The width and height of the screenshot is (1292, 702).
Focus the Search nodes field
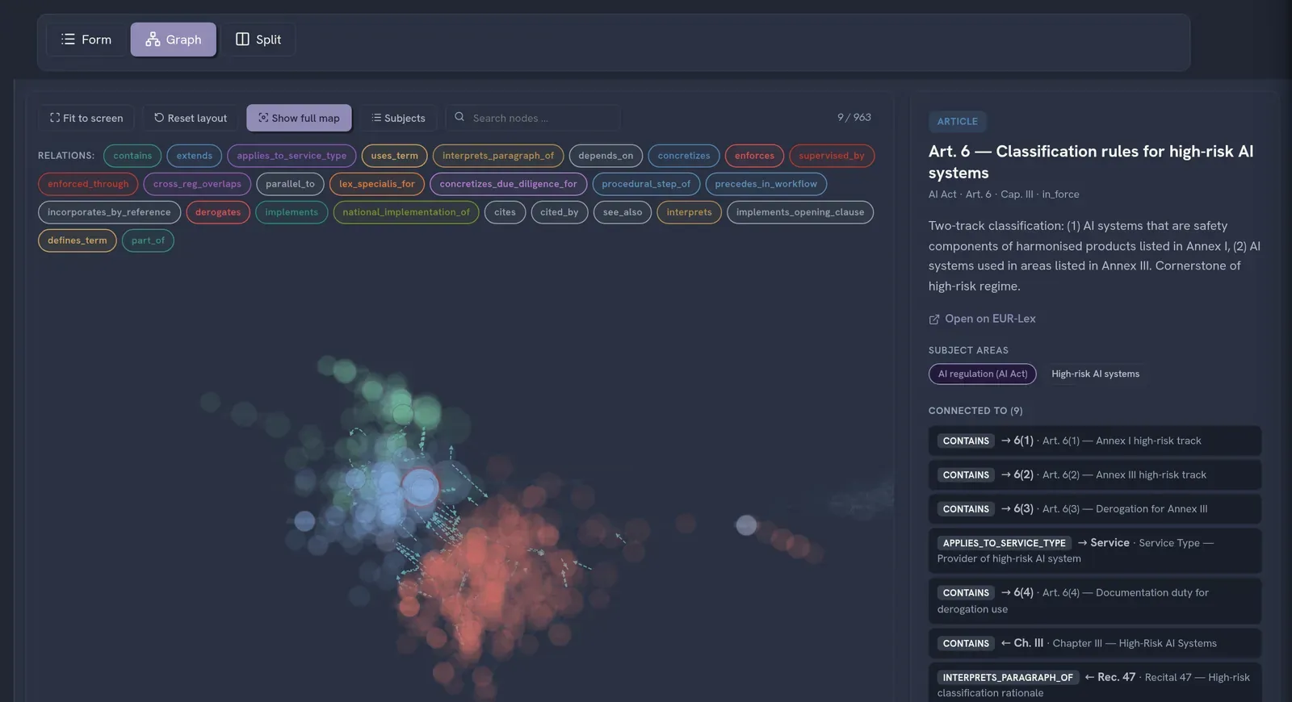[x=533, y=118]
